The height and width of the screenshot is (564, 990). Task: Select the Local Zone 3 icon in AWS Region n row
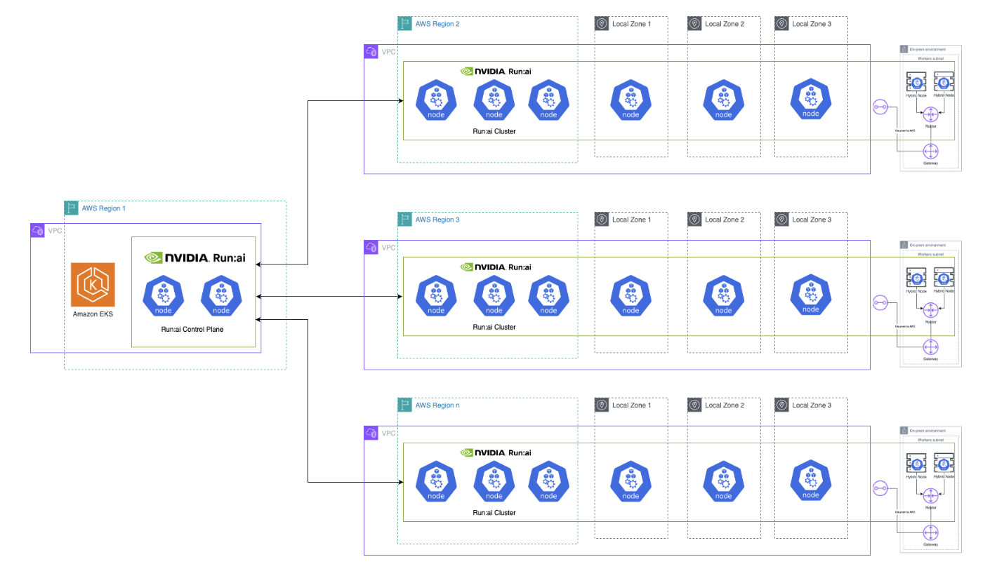781,405
